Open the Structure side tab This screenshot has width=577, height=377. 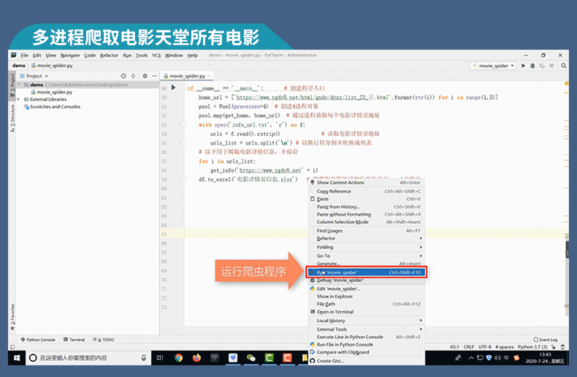(12, 118)
